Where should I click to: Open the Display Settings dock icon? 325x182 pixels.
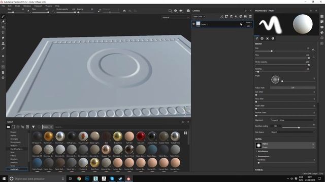tap(322, 27)
